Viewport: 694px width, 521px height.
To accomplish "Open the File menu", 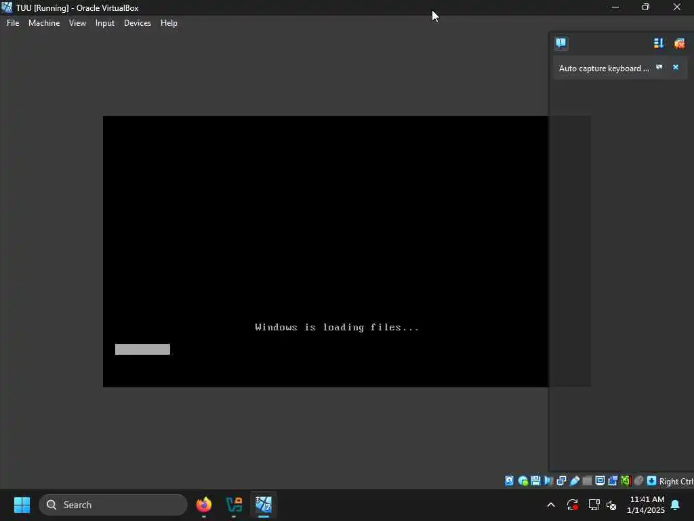I will click(x=13, y=23).
